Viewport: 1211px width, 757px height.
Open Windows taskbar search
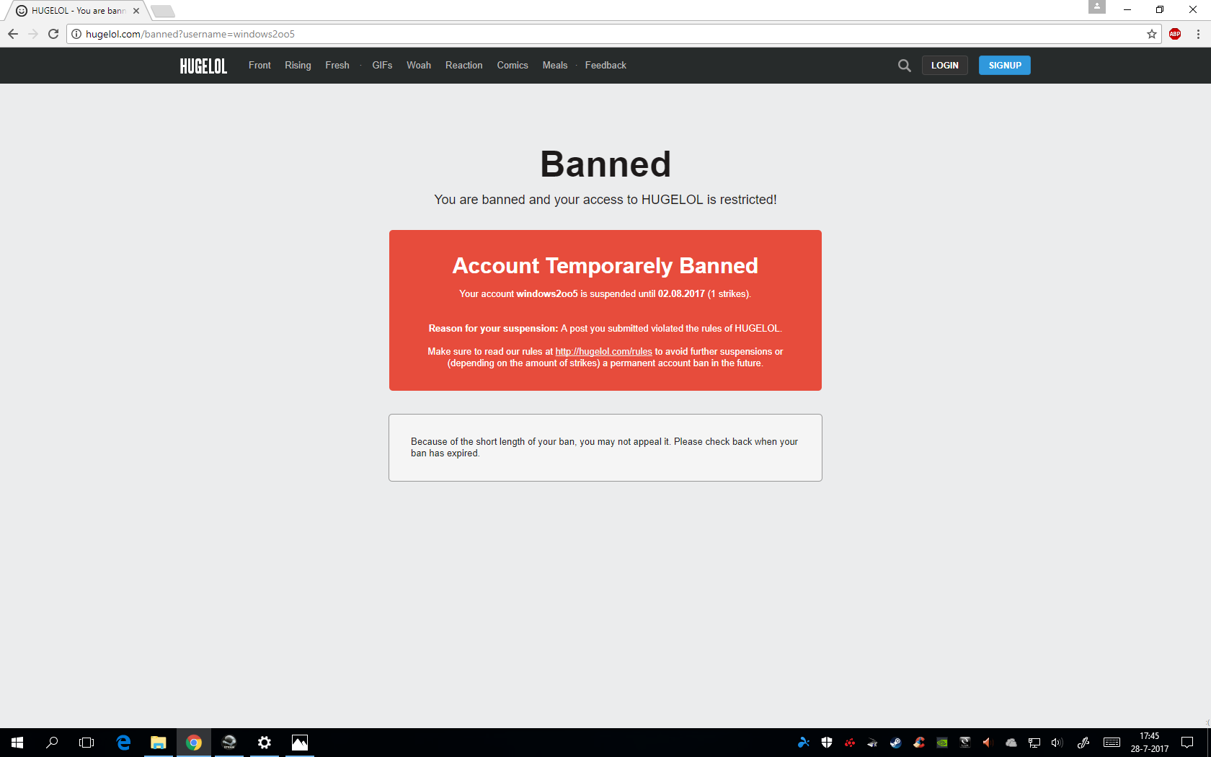pyautogui.click(x=52, y=743)
